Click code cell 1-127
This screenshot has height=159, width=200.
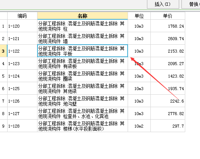[22, 113]
